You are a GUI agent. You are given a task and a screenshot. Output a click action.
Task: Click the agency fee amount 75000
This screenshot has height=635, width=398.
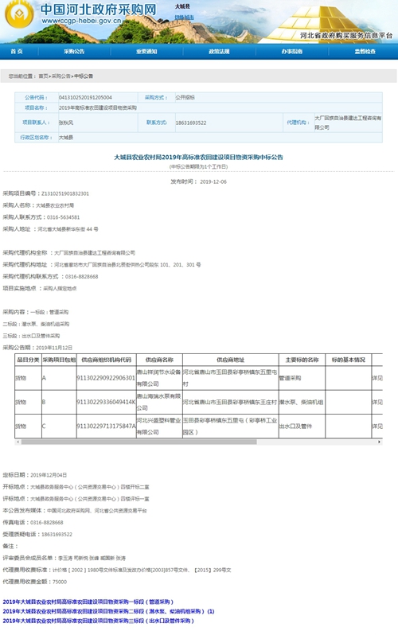coord(60,582)
